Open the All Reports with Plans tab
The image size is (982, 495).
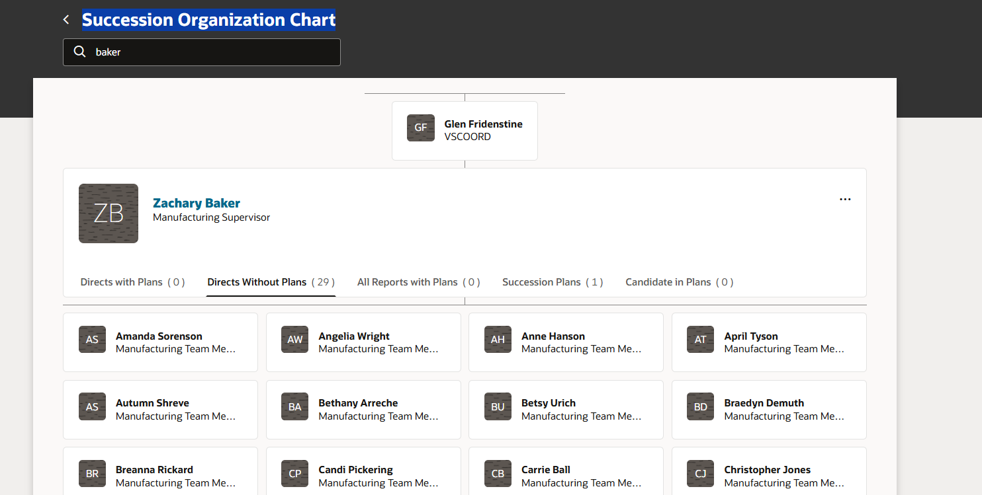419,282
